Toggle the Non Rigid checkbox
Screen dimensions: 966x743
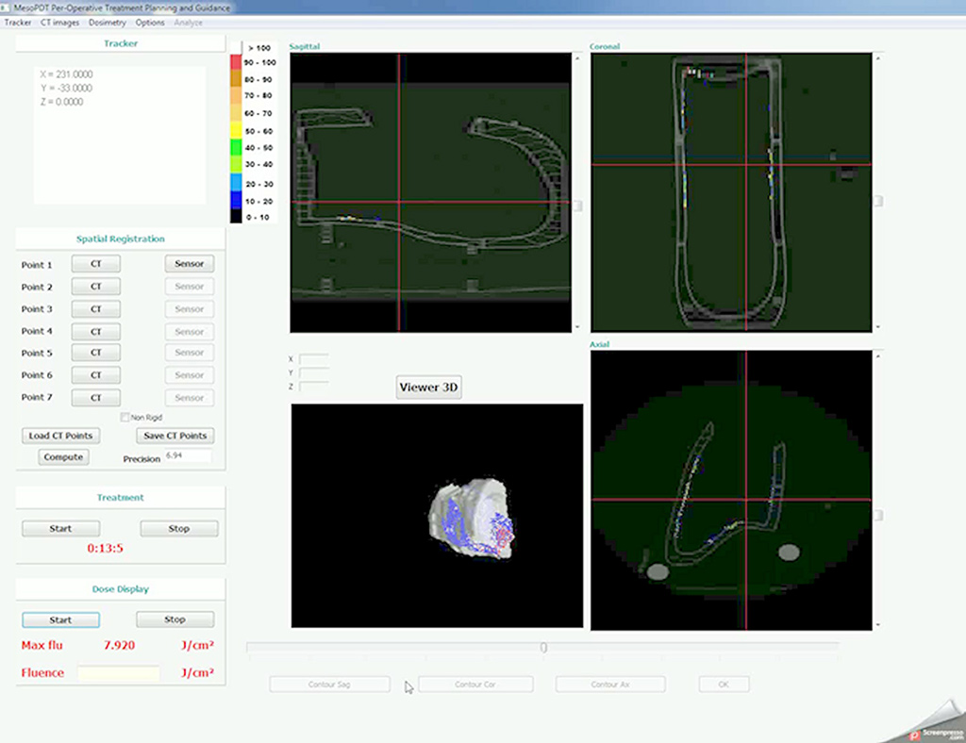coord(125,418)
